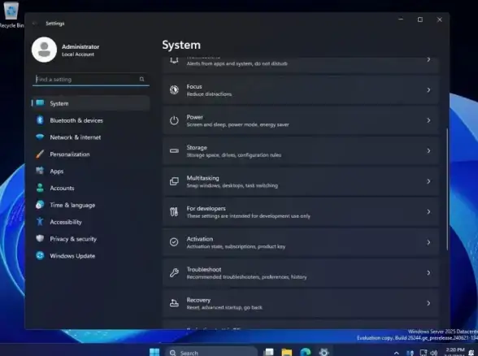This screenshot has width=478, height=356.
Task: Click the Accessibility label in sidebar
Action: 66,222
